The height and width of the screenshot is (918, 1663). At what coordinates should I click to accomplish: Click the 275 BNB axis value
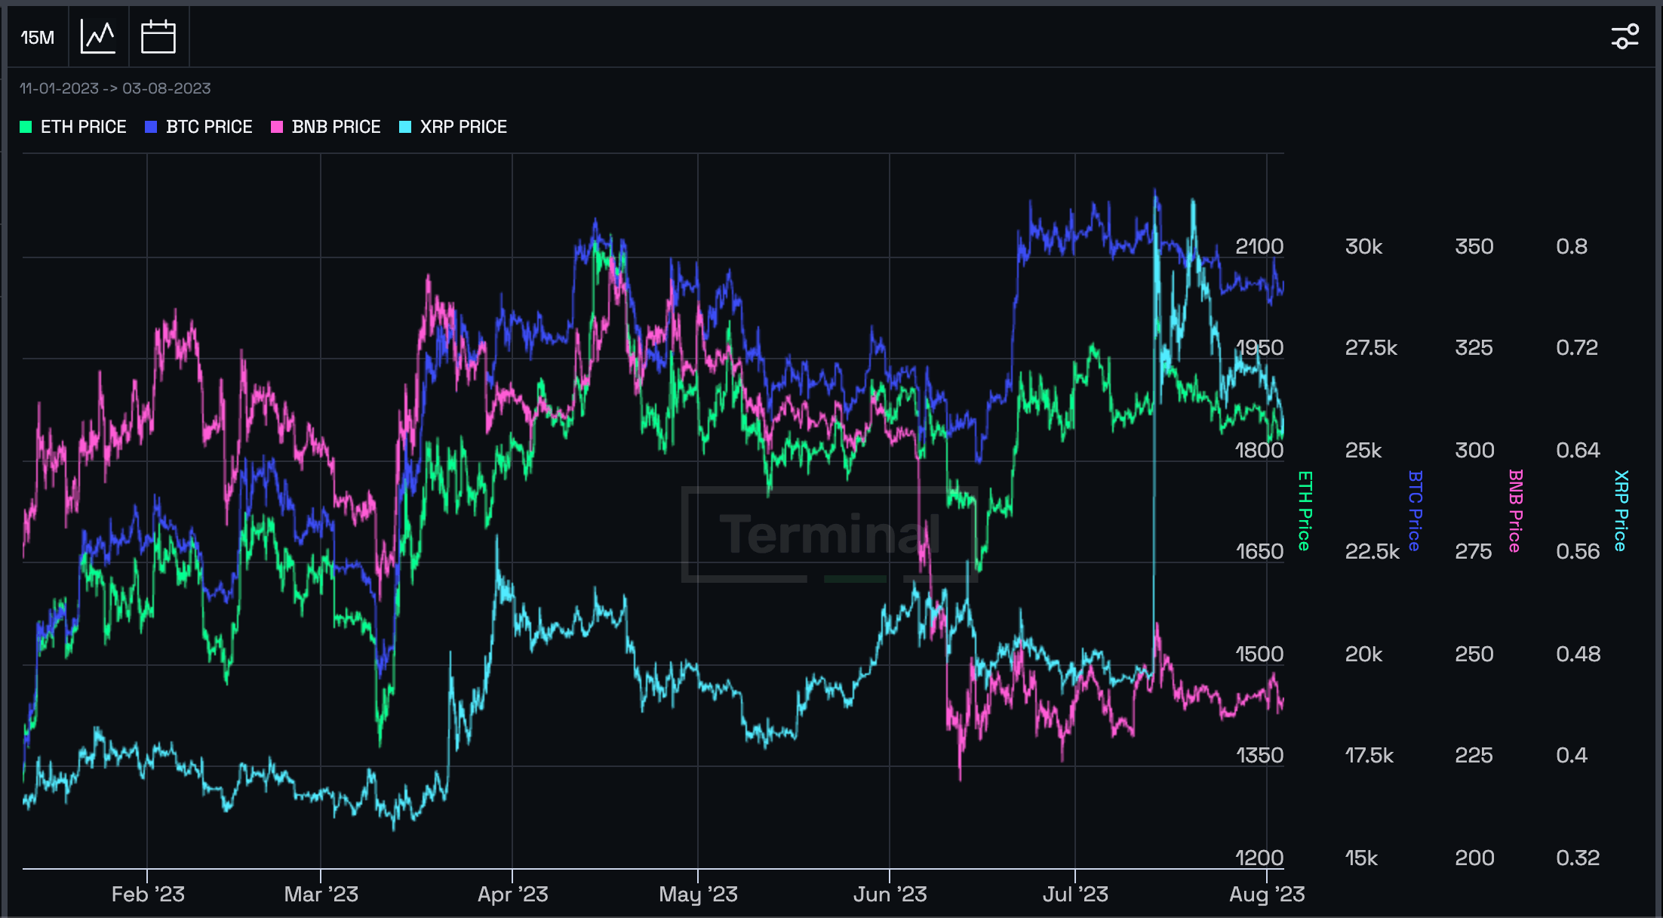point(1474,552)
